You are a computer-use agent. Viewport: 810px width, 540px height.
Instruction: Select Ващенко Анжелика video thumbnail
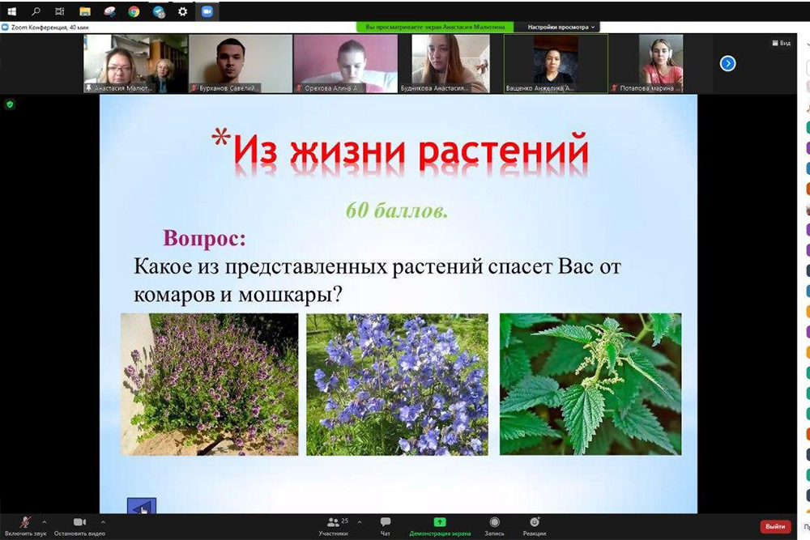tap(555, 64)
